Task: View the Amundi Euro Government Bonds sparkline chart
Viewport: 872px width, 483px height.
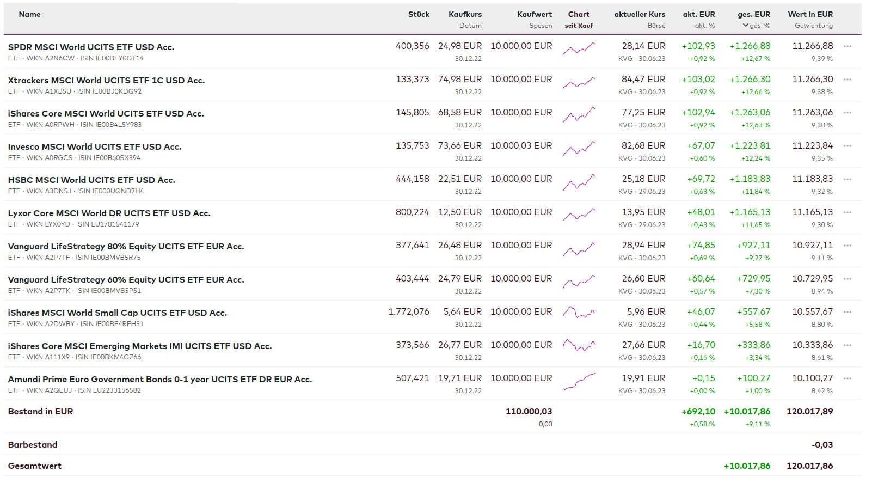Action: coord(579,382)
